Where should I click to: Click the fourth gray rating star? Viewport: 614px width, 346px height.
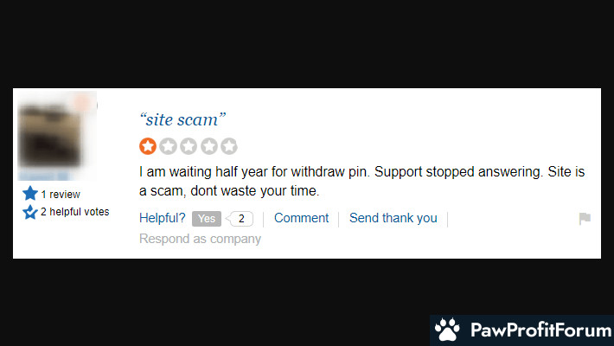click(209, 146)
